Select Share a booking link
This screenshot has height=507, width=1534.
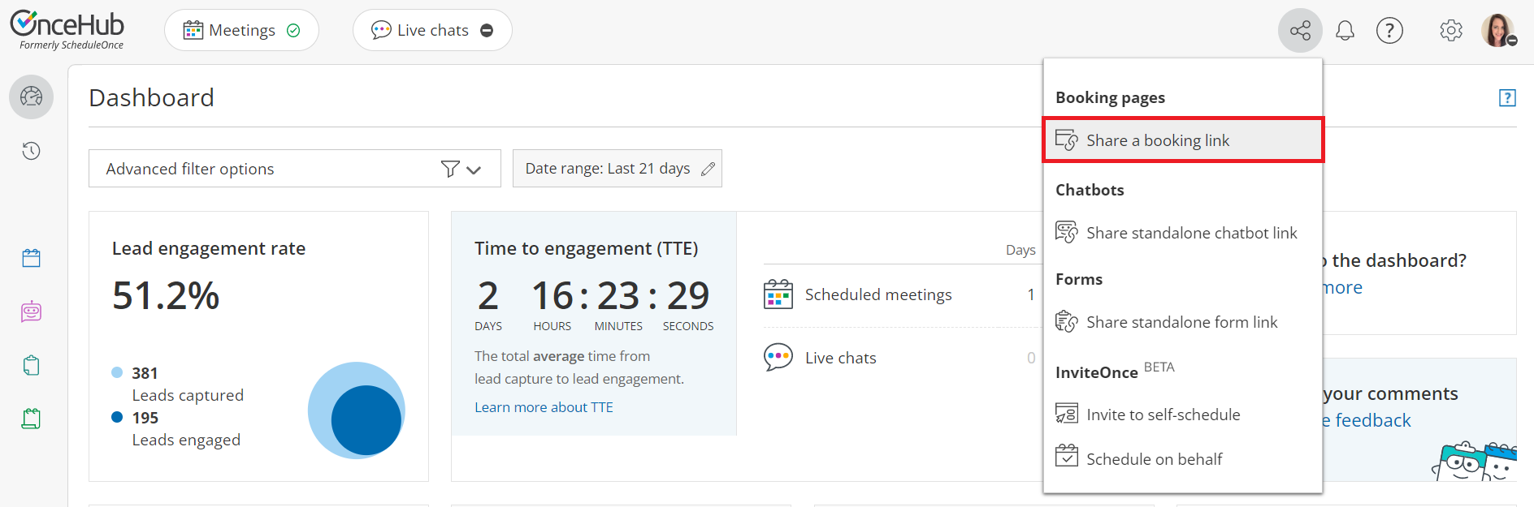click(x=1158, y=140)
